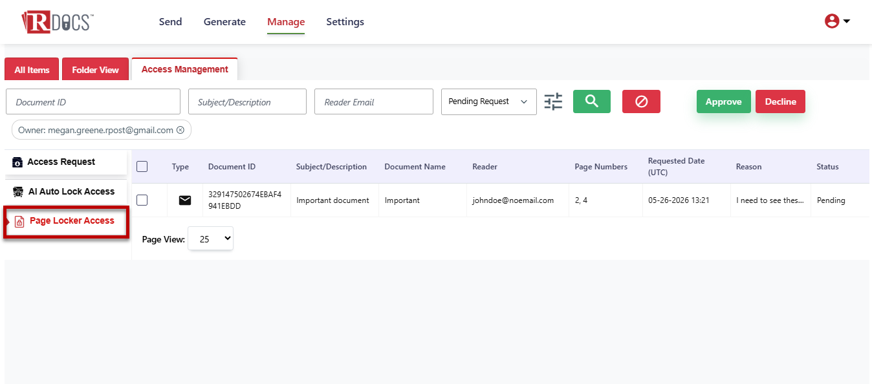Remove the Owner filter chip
Viewport: 872px width, 384px height.
pyautogui.click(x=180, y=130)
